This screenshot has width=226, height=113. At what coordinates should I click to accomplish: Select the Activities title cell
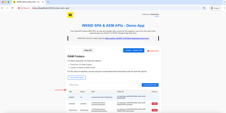72,104
